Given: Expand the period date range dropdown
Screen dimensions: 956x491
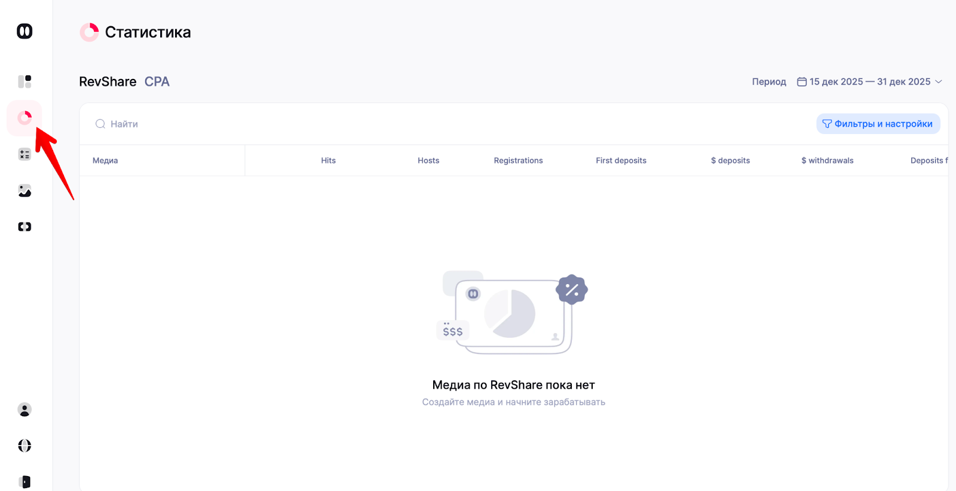Looking at the screenshot, I should click(x=869, y=82).
